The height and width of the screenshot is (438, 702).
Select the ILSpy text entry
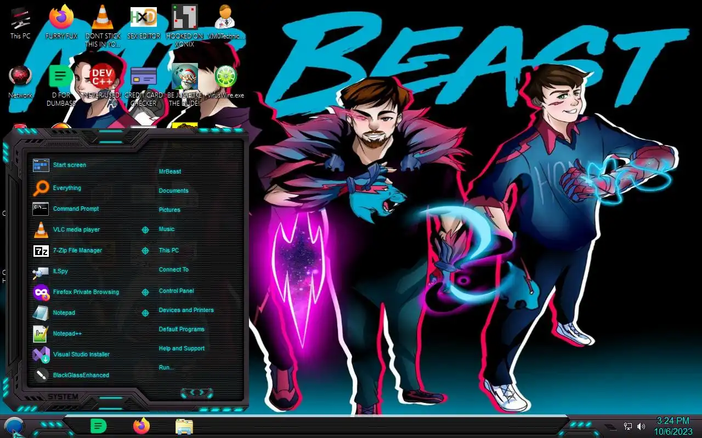[x=60, y=271]
